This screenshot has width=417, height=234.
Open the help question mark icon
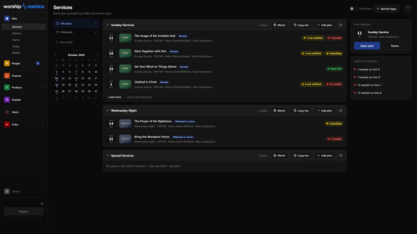coord(408,8)
